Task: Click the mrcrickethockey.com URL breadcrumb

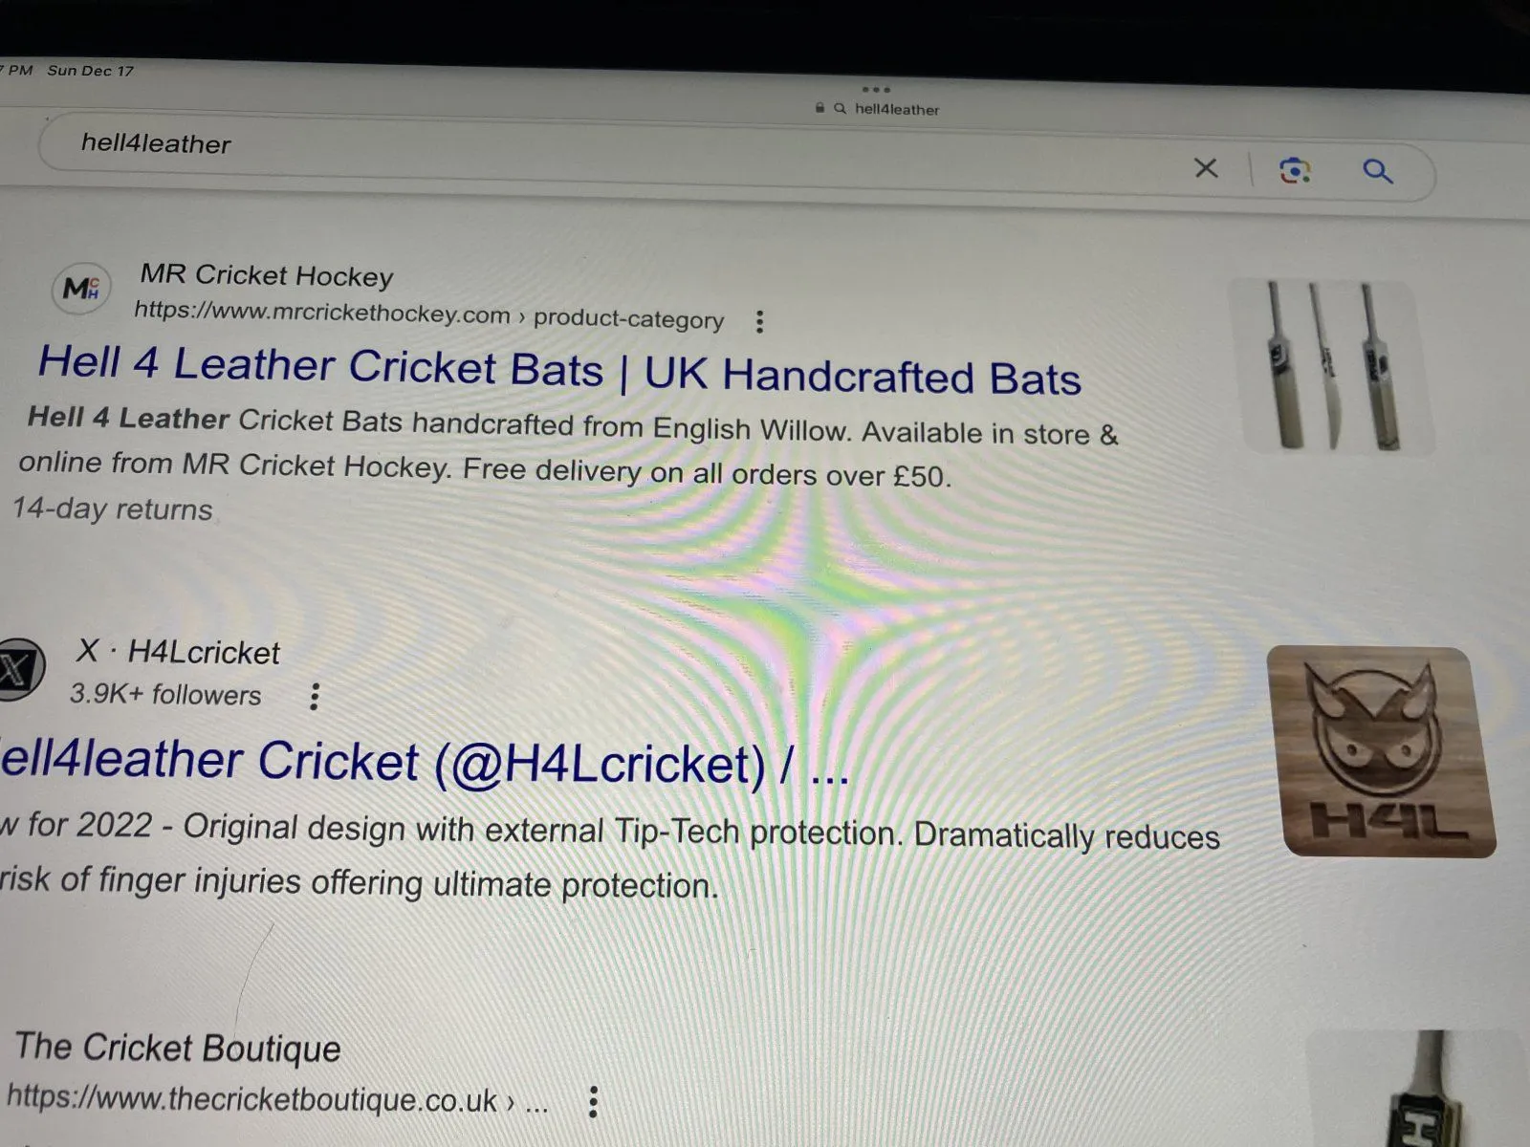Action: pyautogui.click(x=428, y=315)
